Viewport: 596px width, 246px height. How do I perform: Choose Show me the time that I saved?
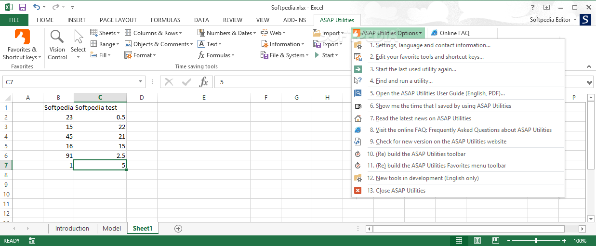coord(458,106)
